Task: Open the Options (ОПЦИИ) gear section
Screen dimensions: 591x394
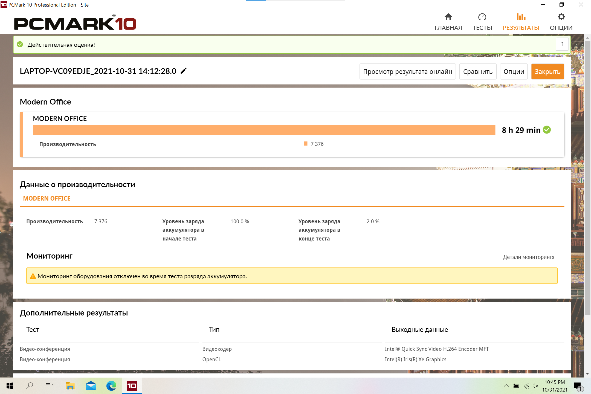Action: coord(561,22)
